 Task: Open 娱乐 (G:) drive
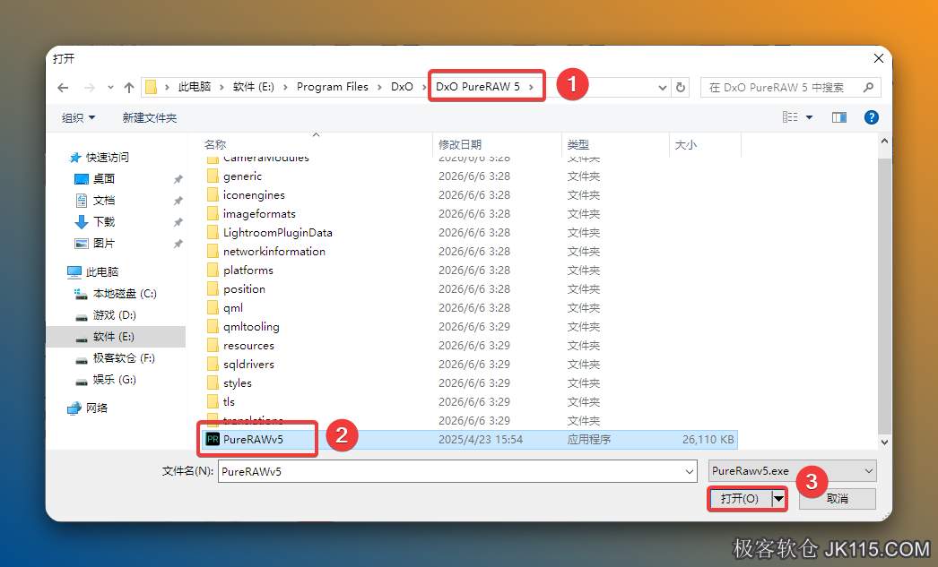114,380
